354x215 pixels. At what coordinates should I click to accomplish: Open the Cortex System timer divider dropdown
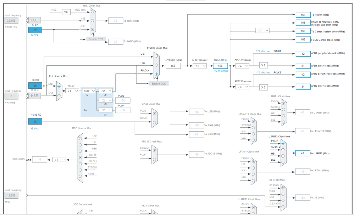click(262, 31)
